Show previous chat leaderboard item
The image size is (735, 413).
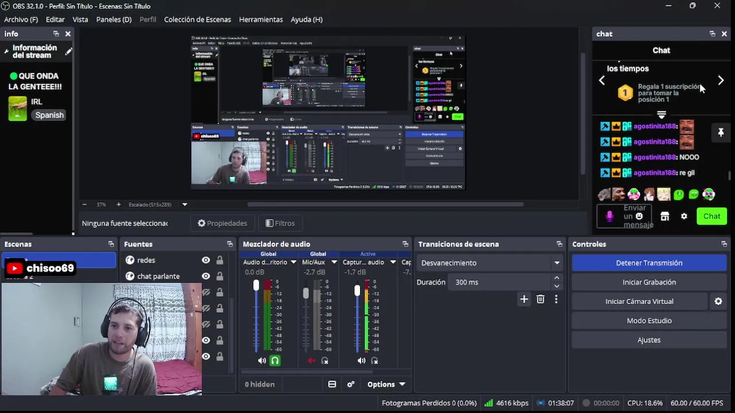click(602, 81)
